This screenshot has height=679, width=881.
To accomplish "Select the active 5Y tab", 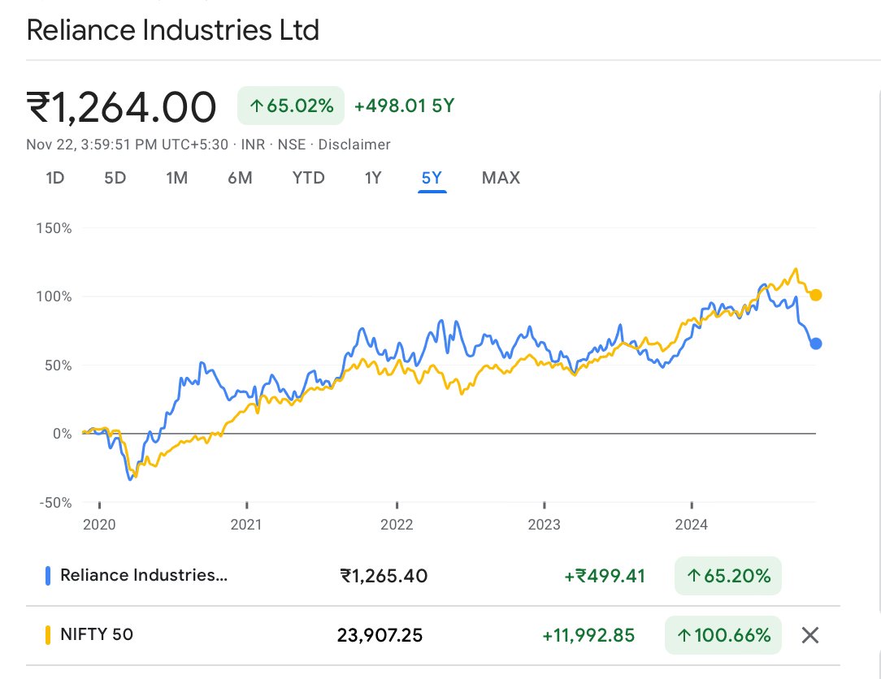I will click(x=432, y=178).
